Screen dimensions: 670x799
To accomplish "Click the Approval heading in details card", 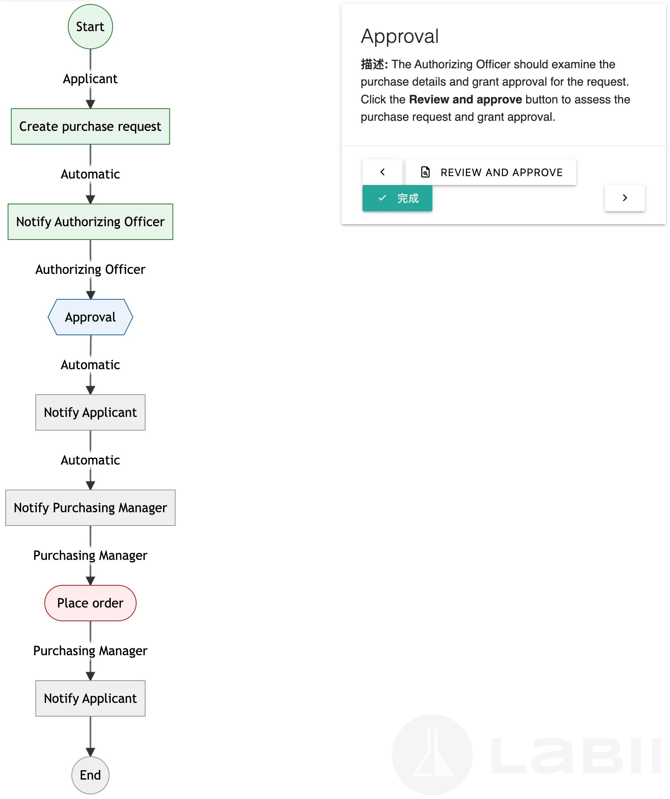I will pos(400,36).
